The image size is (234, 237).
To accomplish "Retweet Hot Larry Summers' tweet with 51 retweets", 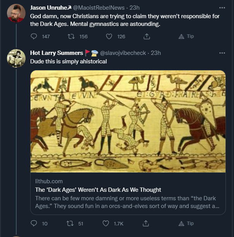I will (70, 223).
